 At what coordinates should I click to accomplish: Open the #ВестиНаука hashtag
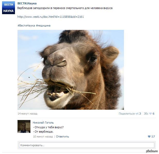coord(26,25)
